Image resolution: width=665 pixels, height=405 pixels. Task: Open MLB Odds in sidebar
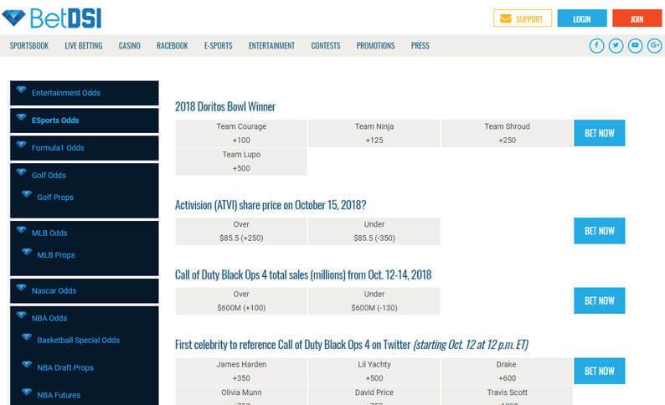pyautogui.click(x=49, y=233)
